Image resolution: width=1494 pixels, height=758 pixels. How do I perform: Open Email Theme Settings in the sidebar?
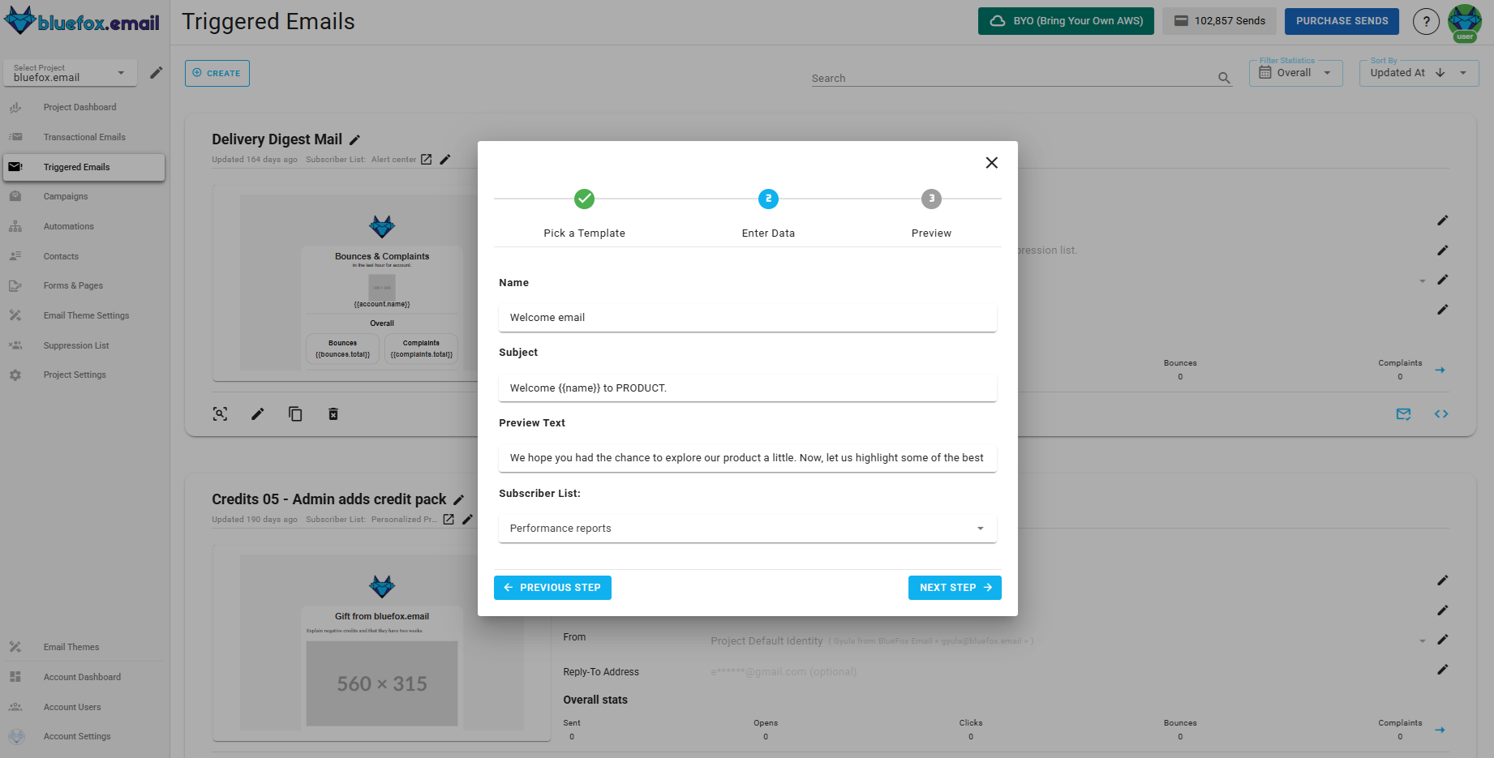86,315
